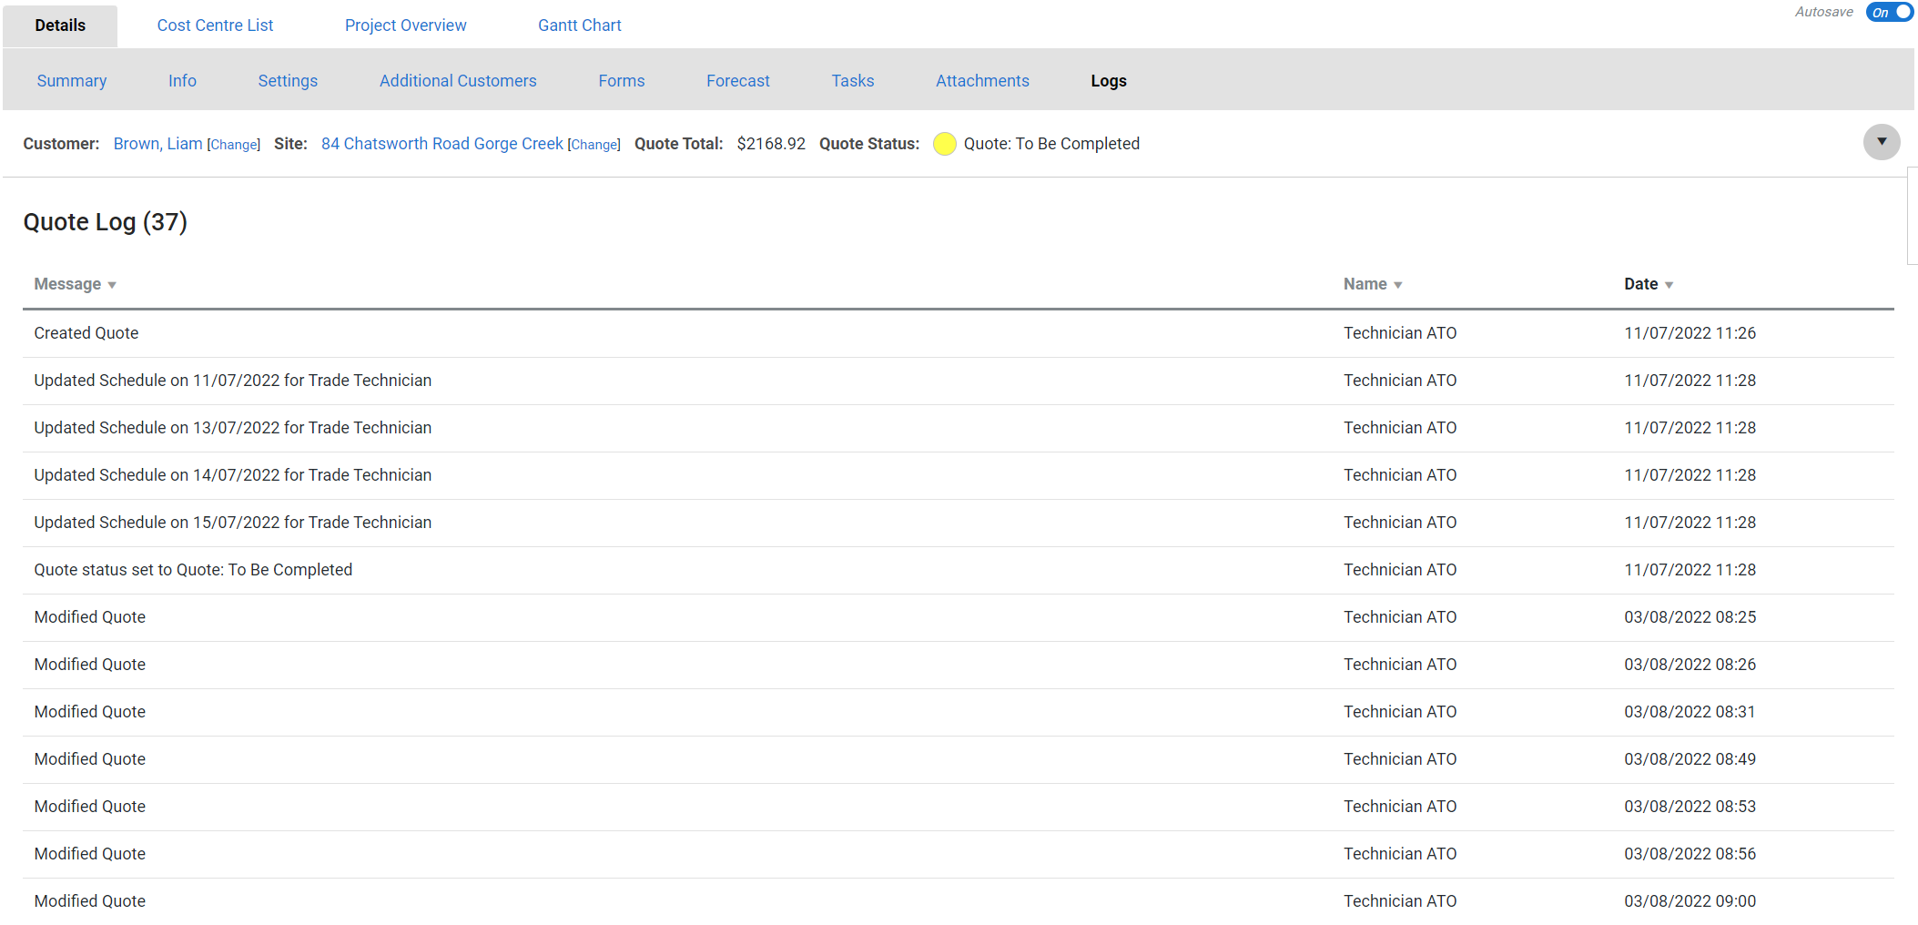1918x925 pixels.
Task: Open site 84 Chatsworth Road Gorge Creek
Action: [441, 144]
